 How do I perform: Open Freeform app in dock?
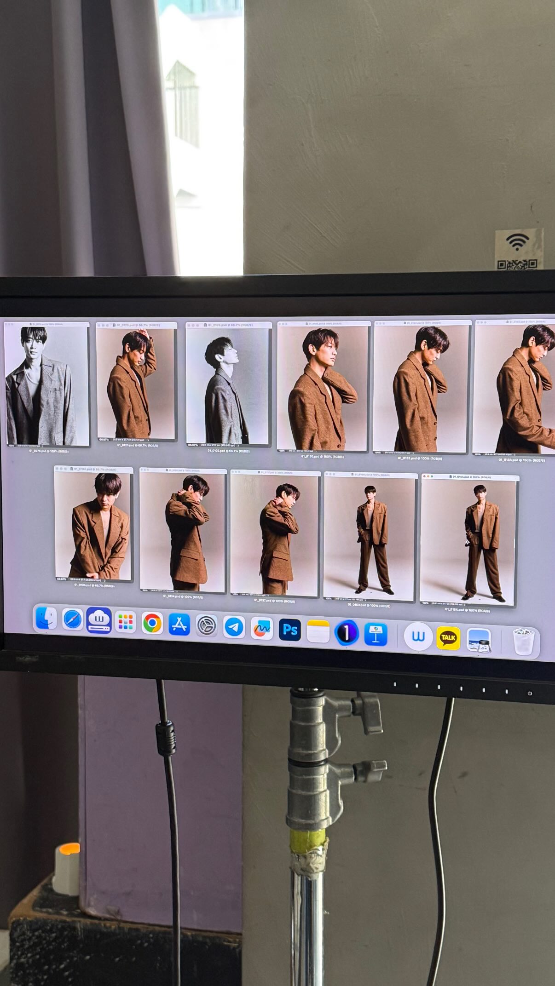click(261, 629)
